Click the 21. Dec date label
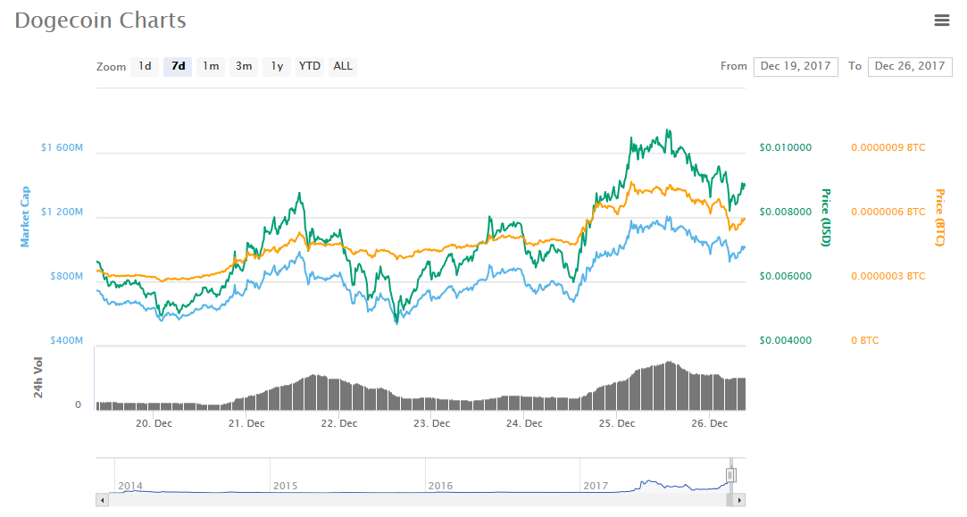The image size is (967, 517). pos(246,423)
